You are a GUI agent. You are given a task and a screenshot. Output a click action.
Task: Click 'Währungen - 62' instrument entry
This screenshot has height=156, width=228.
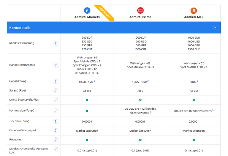point(140,63)
